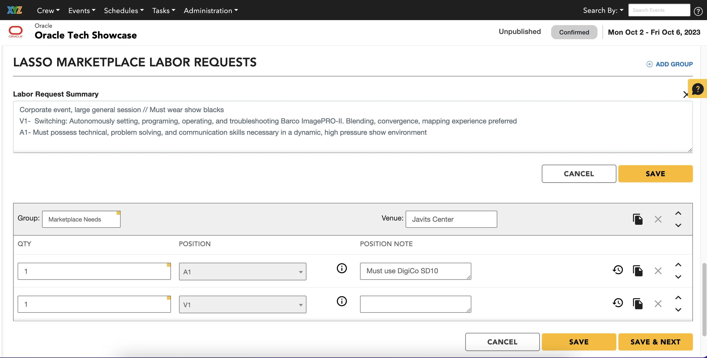Click the empty V1 position note field

[415, 304]
